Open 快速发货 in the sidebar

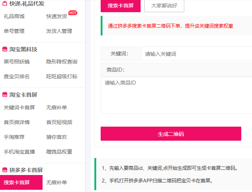tap(57, 16)
